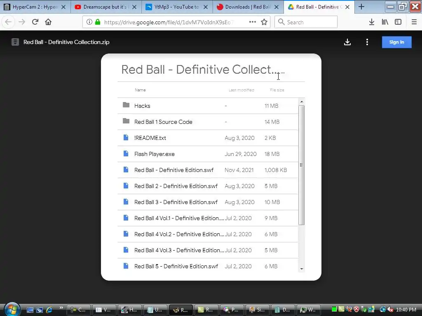Select Red Ball 2 - Definitive Edition.swf
Screen dimensions: 422x316
176,186
